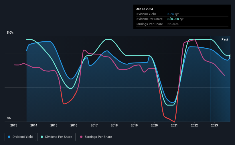The width and height of the screenshot is (235, 145).
Task: Toggle the Dividend Per Share legend button
Action: coord(56,137)
